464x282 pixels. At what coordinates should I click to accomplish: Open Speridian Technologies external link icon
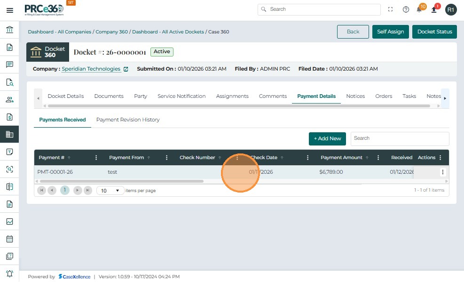126,69
